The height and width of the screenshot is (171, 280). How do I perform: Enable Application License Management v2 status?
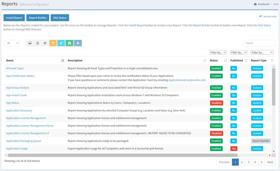tap(216, 133)
